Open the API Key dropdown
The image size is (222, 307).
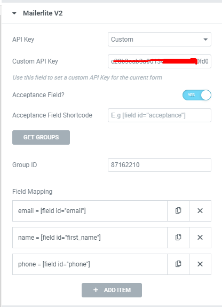[x=160, y=40]
